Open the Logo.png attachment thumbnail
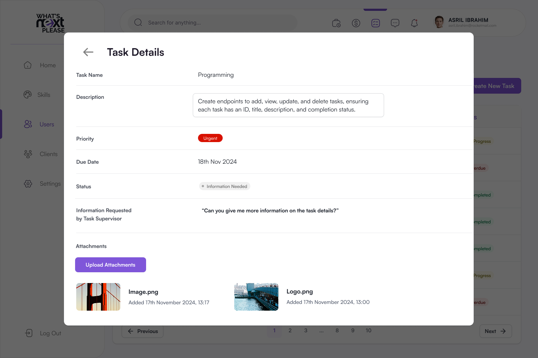Screen dimensions: 538x358 tap(256, 297)
